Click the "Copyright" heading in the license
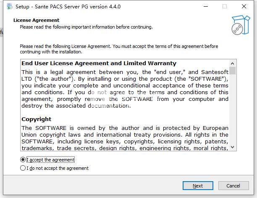This screenshot has height=198, width=257. tap(37, 119)
